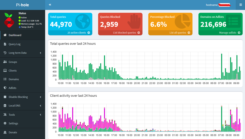Click the Pi-hole raspberry logo
This screenshot has height=139, width=245.
(10, 20)
